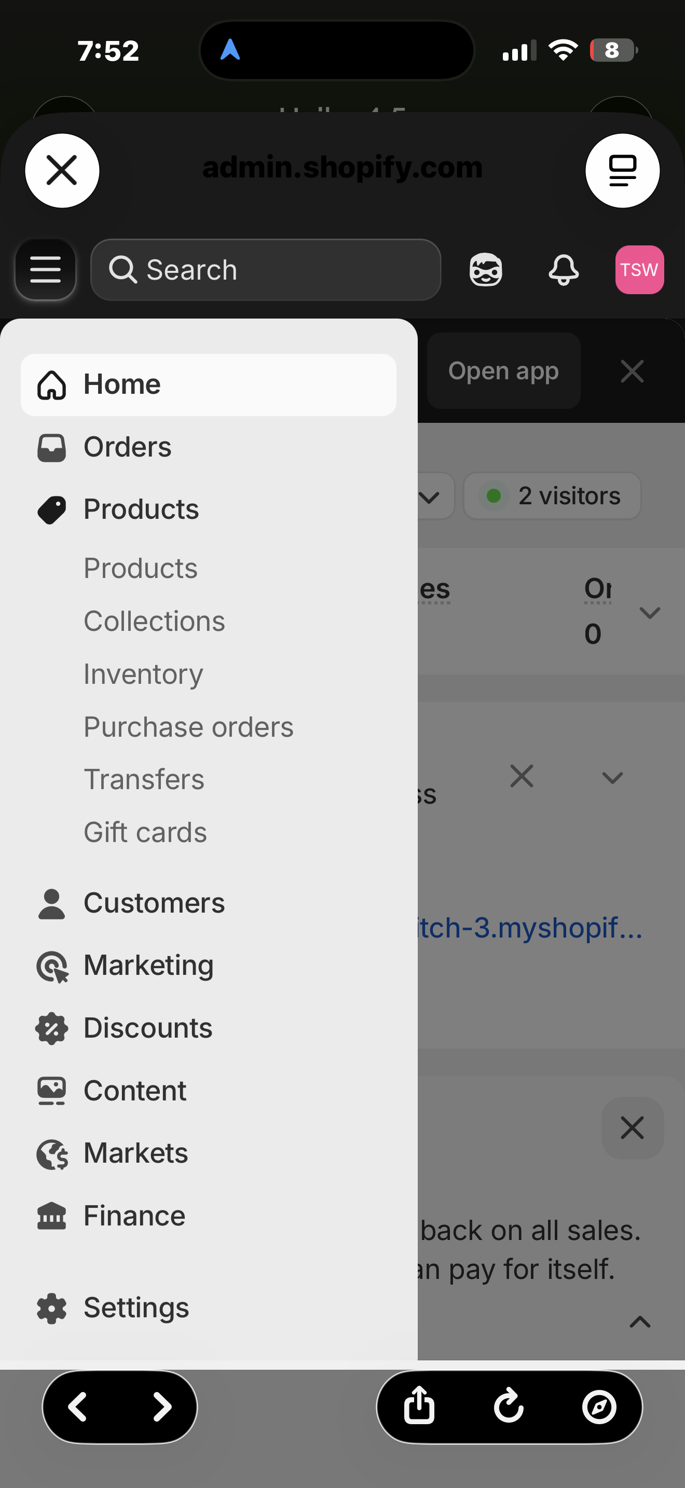Screen dimensions: 685x1488
Task: Expand the chevron beside the Orders metric
Action: coord(650,613)
